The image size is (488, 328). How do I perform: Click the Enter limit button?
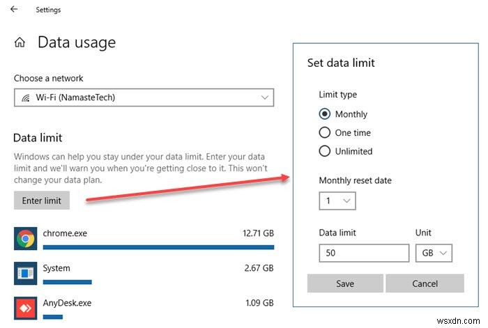42,201
